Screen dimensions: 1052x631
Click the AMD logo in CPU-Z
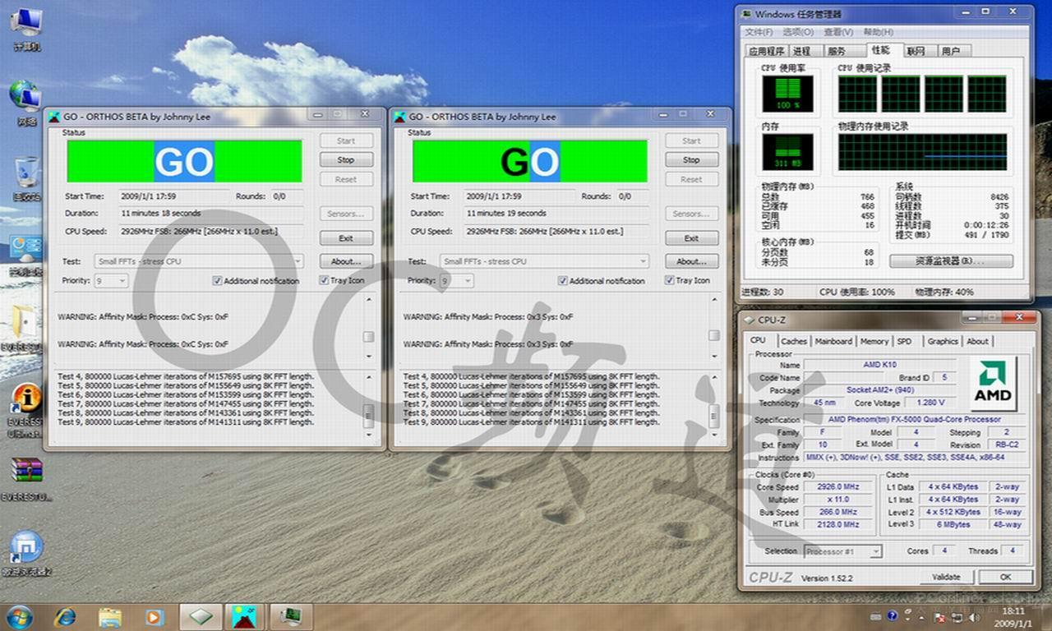pos(993,384)
